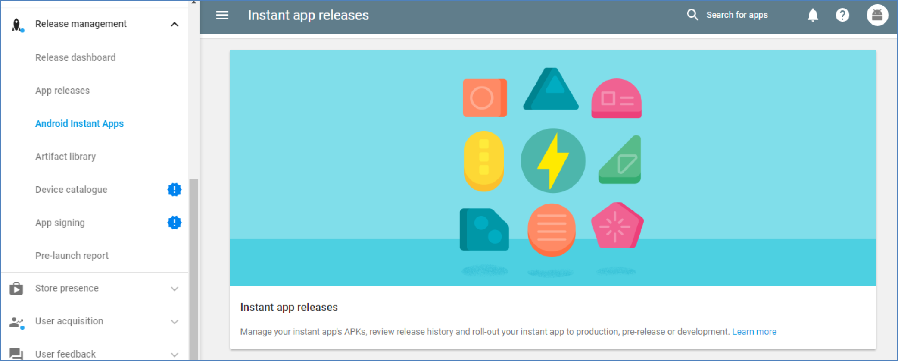This screenshot has width=898, height=361.
Task: Click the Search for apps field
Action: 737,15
